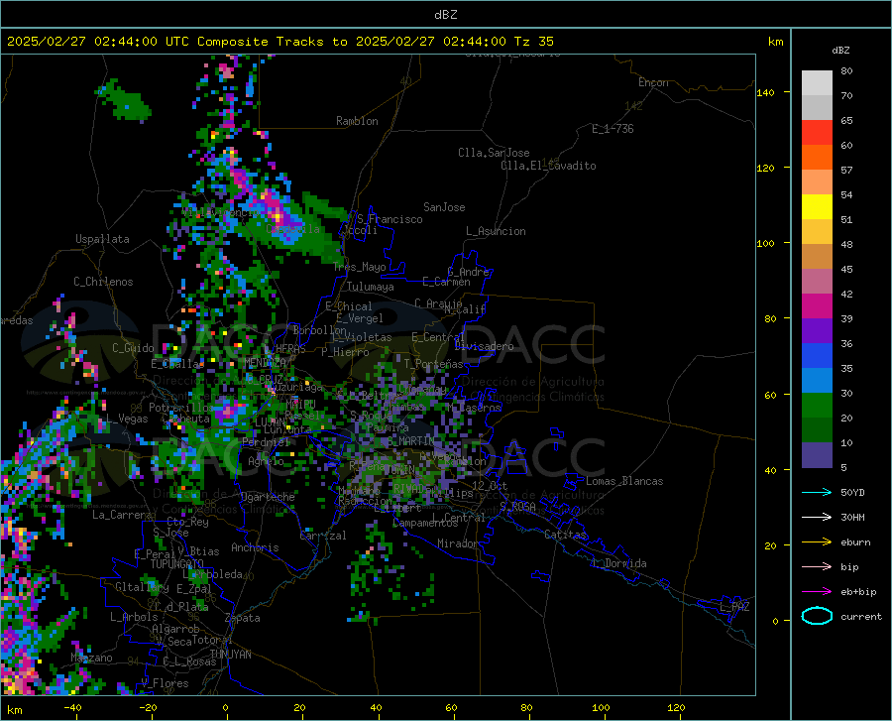
Task: Click the '-40' tick on horizontal km axis
Action: pos(71,707)
